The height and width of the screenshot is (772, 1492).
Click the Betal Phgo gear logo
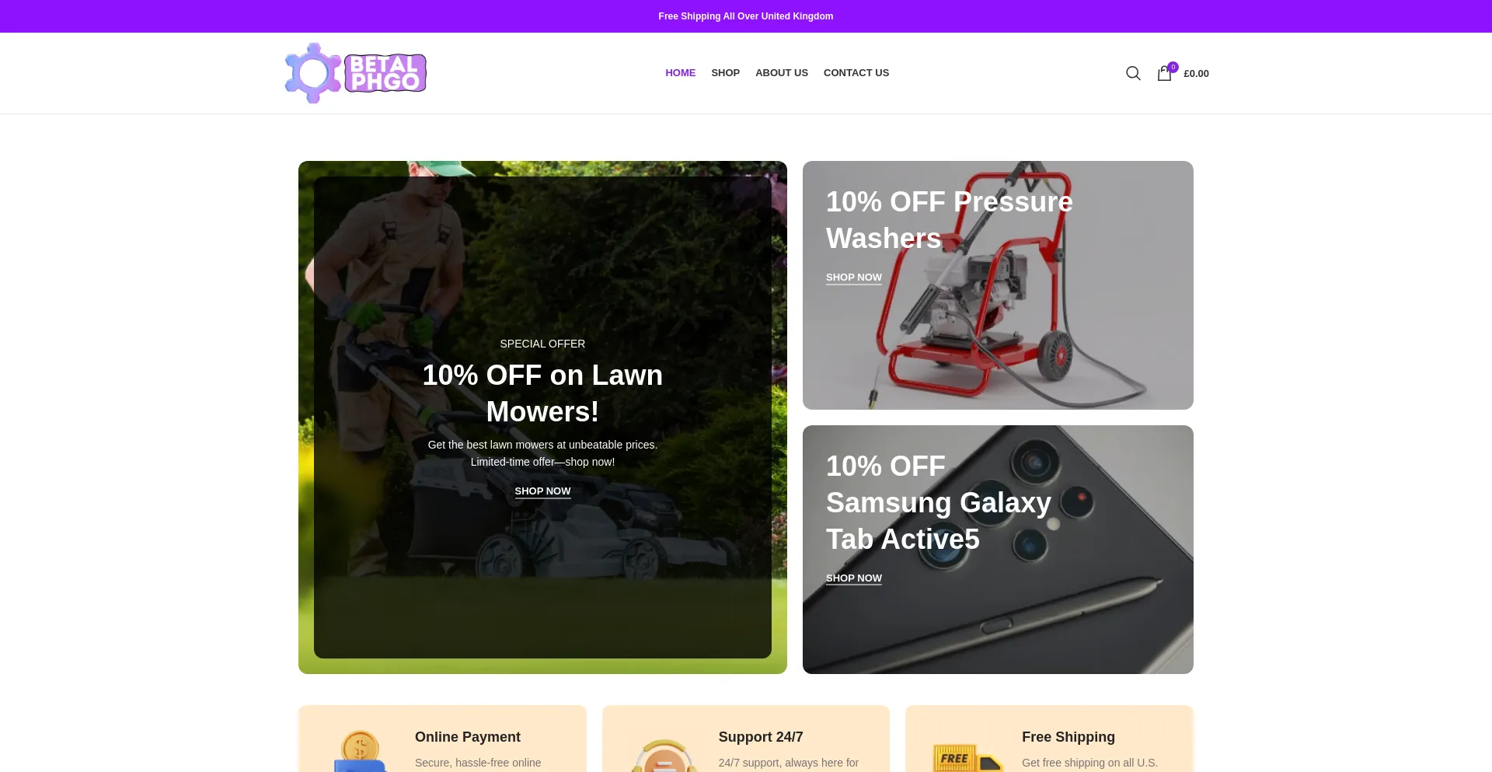pos(355,73)
